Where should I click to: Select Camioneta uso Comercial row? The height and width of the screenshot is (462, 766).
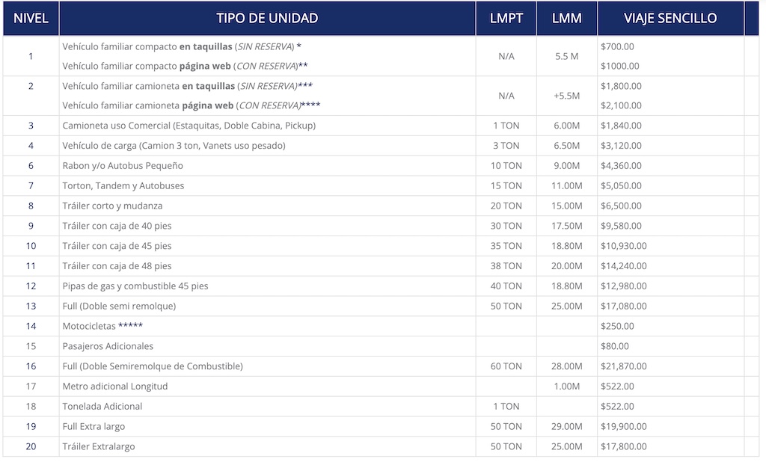[x=381, y=126]
